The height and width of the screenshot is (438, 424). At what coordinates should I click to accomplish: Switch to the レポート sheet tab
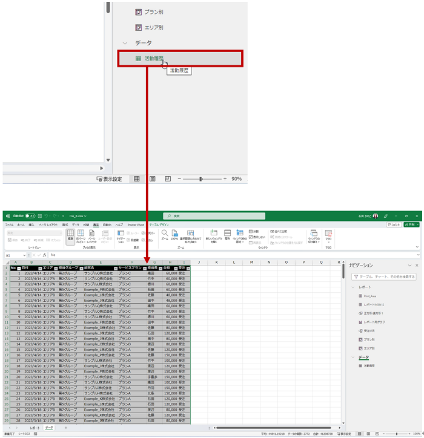pos(35,428)
